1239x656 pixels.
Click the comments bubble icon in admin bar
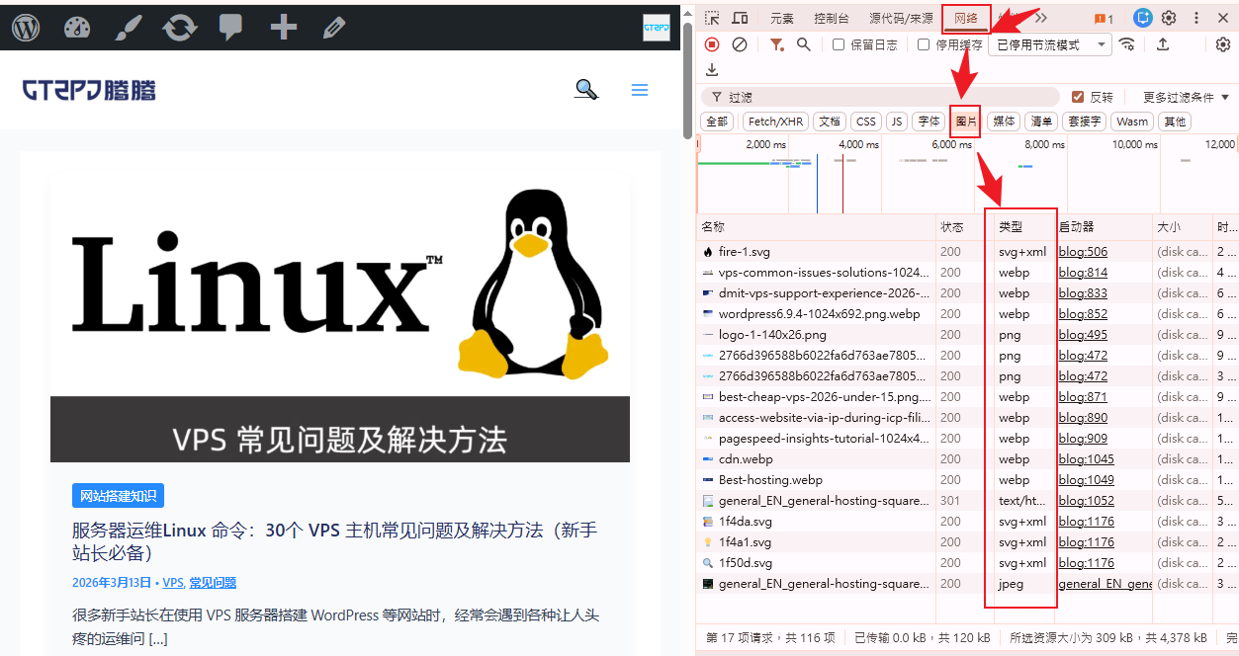[x=231, y=28]
